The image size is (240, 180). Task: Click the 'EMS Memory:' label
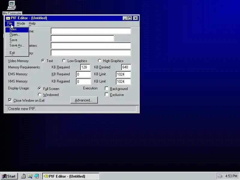[18, 74]
